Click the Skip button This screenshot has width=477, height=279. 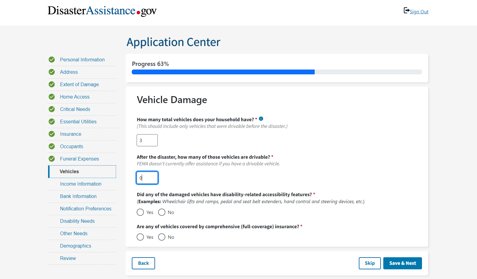click(369, 263)
